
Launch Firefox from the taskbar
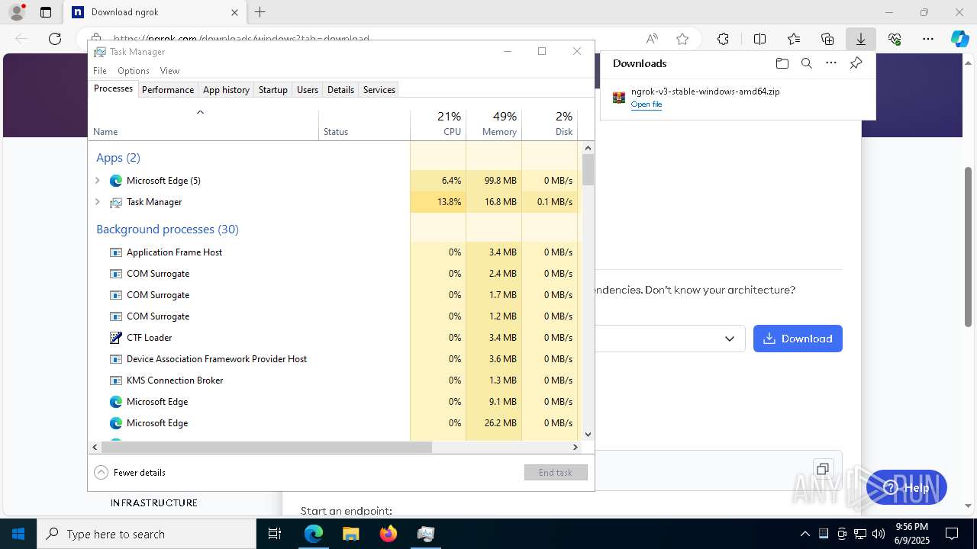coord(389,534)
